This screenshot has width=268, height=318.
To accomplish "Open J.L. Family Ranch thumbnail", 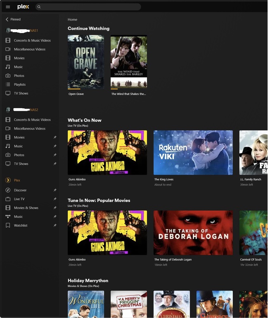I will [254, 152].
